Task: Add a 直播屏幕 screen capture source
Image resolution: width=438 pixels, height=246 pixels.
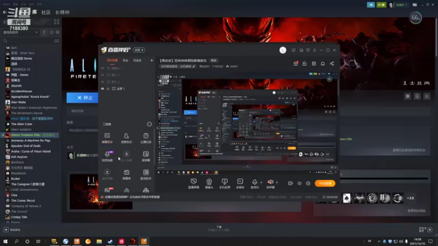Action: (x=194, y=184)
